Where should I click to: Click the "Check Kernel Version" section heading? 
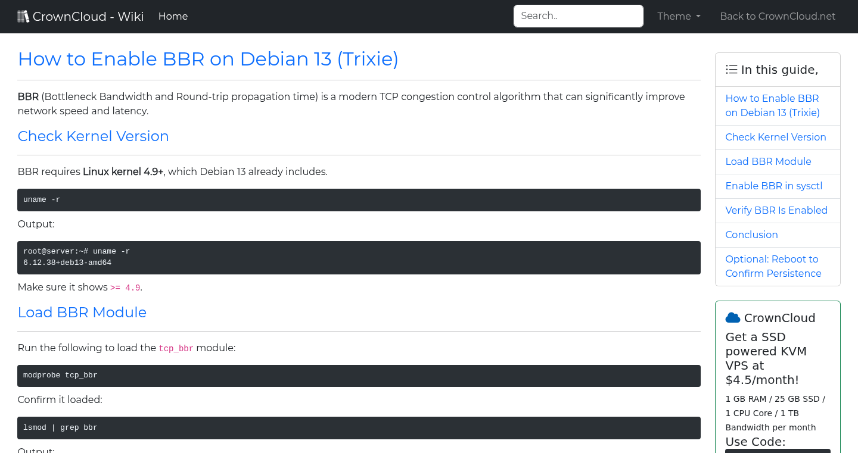coord(93,136)
